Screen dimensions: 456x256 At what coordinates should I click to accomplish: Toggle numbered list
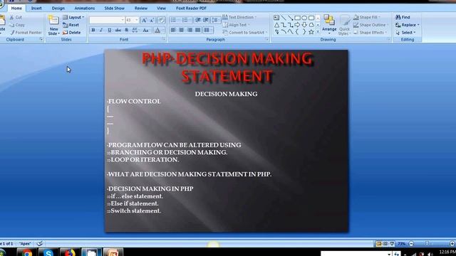[x=185, y=20]
